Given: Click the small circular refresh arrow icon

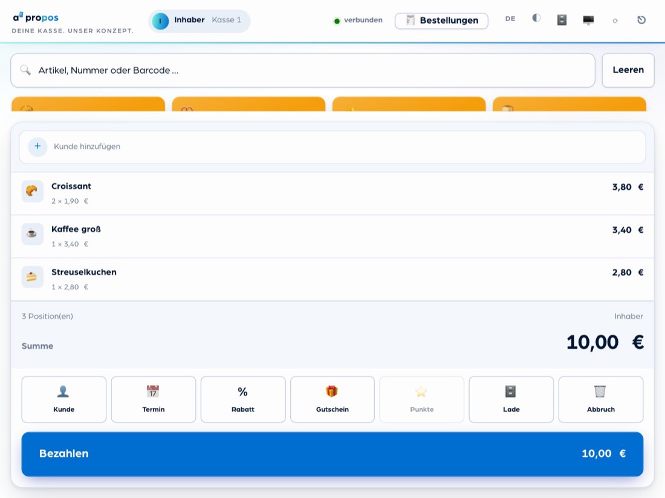Looking at the screenshot, I should tap(615, 21).
